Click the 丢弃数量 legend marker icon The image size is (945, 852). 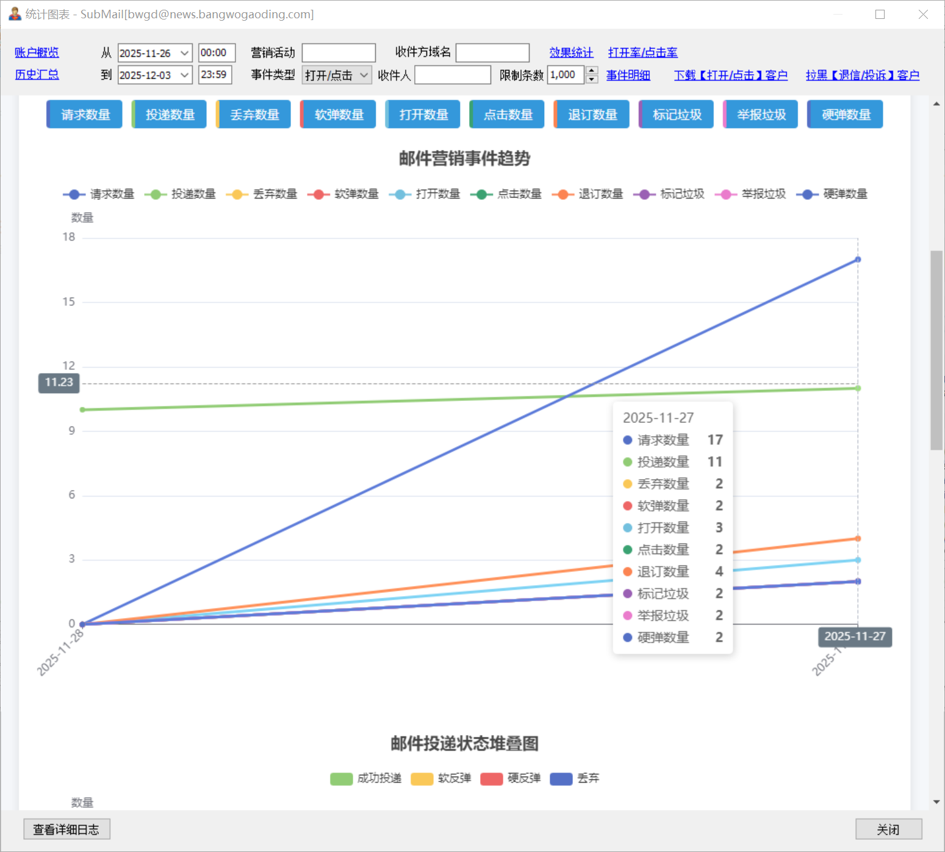click(237, 194)
